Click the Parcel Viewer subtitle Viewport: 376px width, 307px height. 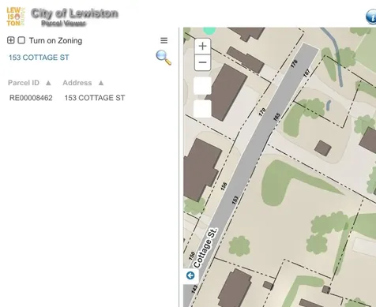63,23
